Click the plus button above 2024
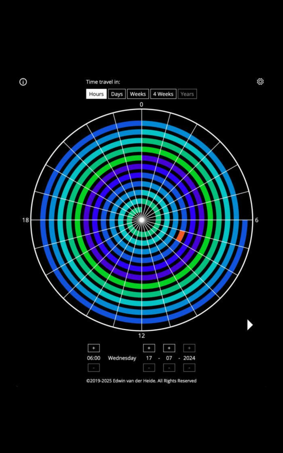Viewport: 283px width, 453px height. coord(189,348)
